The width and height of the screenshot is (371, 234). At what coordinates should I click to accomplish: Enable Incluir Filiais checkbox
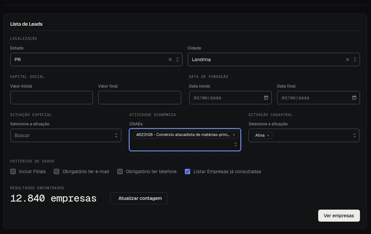(x=13, y=171)
